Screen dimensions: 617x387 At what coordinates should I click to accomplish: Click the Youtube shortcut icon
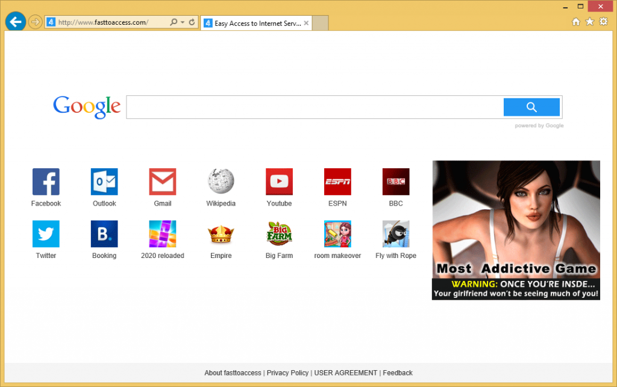click(279, 181)
